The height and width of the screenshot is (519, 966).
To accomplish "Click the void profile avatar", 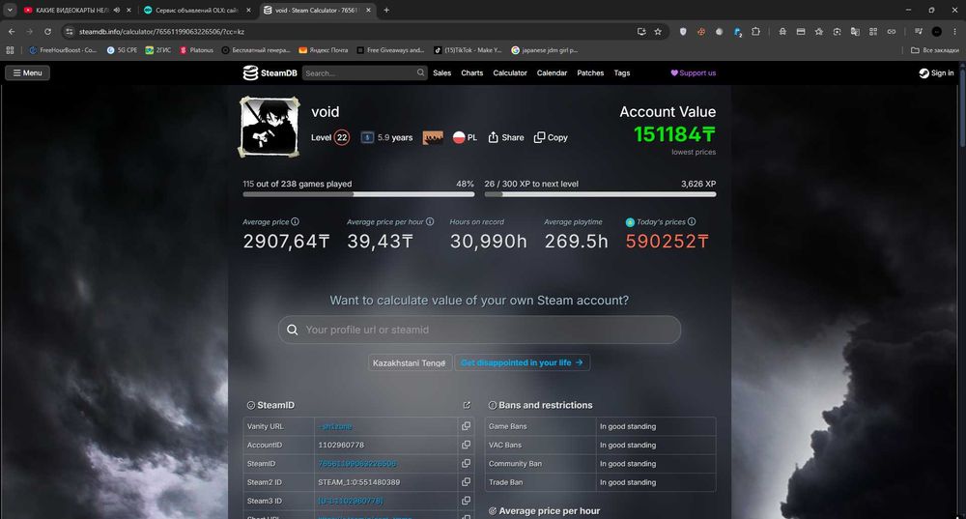I will pyautogui.click(x=270, y=127).
